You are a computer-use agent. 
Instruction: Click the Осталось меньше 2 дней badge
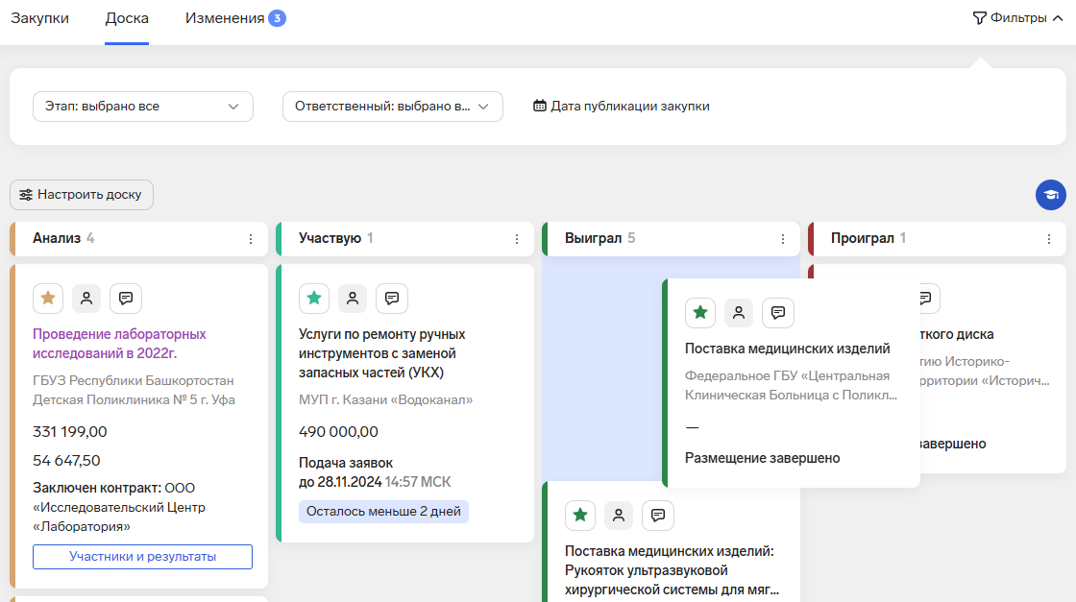(383, 512)
